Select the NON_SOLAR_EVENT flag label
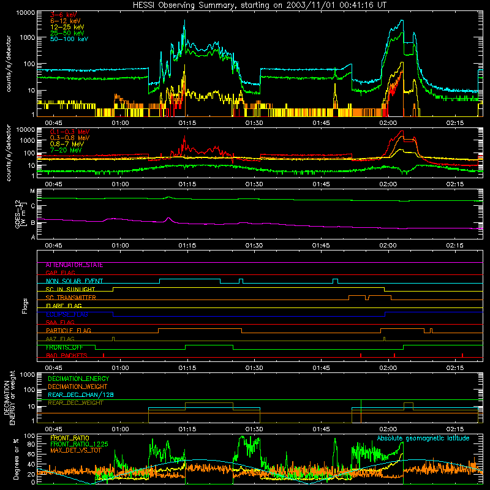The image size is (490, 490). pos(74,281)
